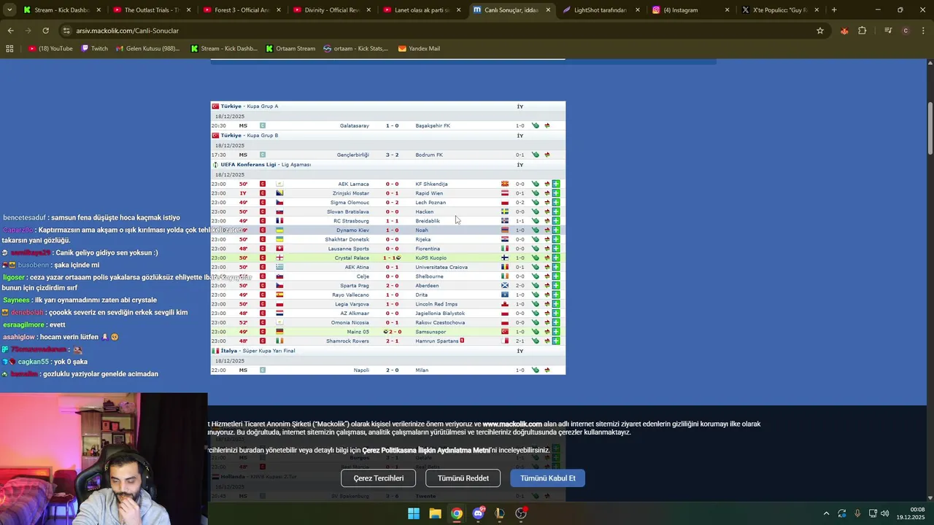Viewport: 934px width, 525px height.
Task: Show hidden system tray icons chevron
Action: [x=826, y=513]
